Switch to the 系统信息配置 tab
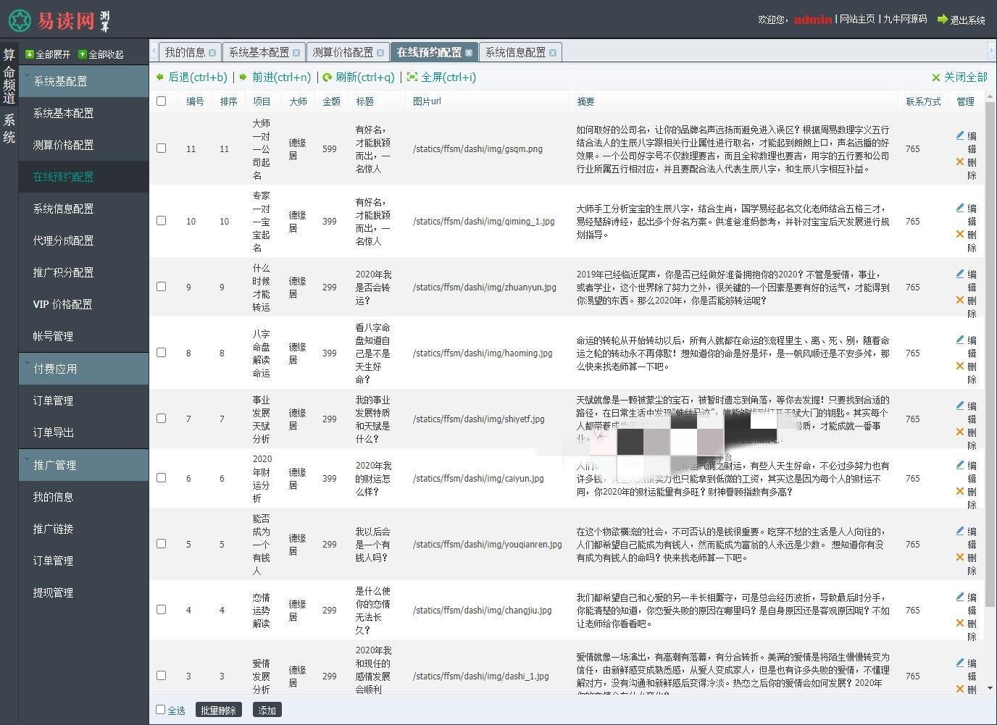Viewport: 997px width, 725px height. click(514, 51)
